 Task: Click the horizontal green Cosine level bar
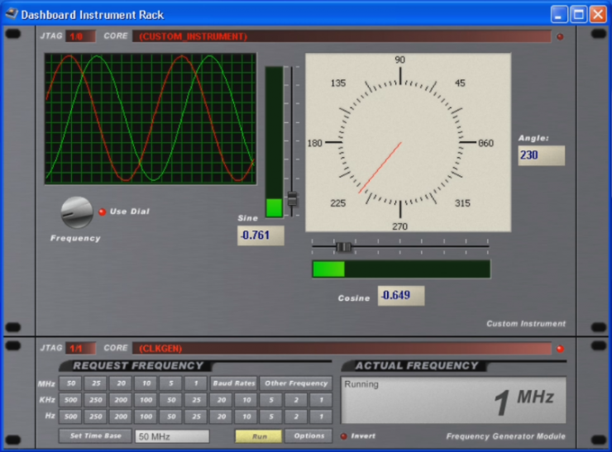tap(400, 269)
